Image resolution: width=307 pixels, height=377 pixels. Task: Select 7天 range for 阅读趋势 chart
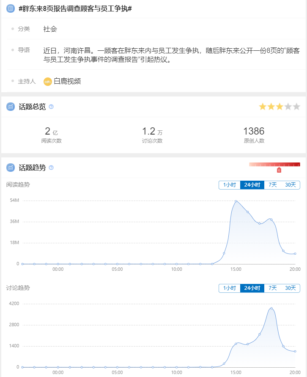point(273,185)
